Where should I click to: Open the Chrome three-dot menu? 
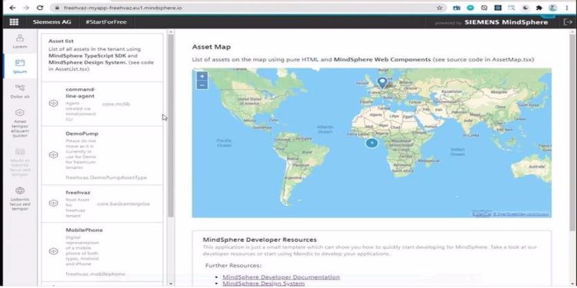click(x=568, y=8)
